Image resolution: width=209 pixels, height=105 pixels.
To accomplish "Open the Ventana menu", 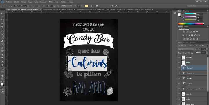I will 64,2.
